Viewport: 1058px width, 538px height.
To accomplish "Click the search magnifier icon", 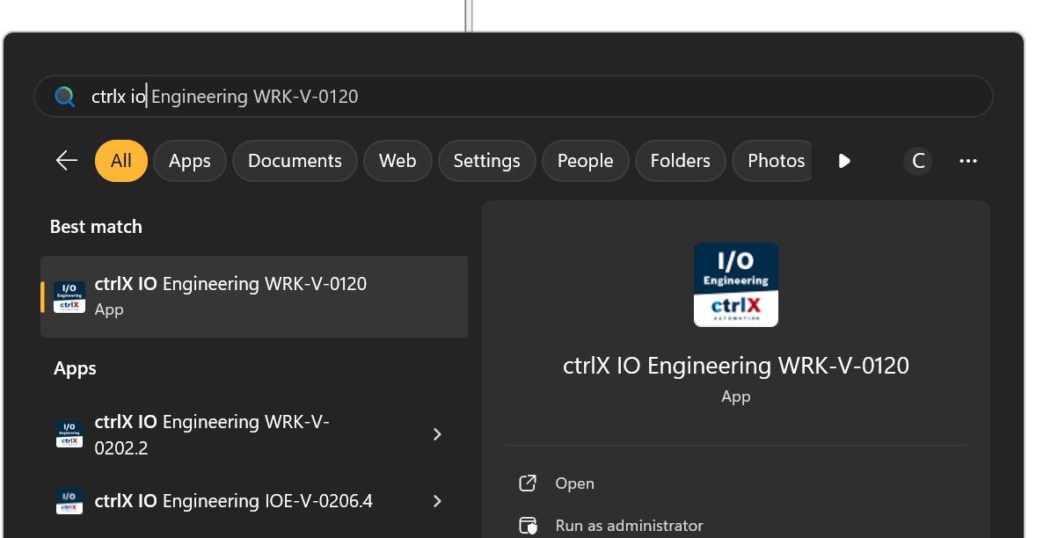I will point(65,97).
